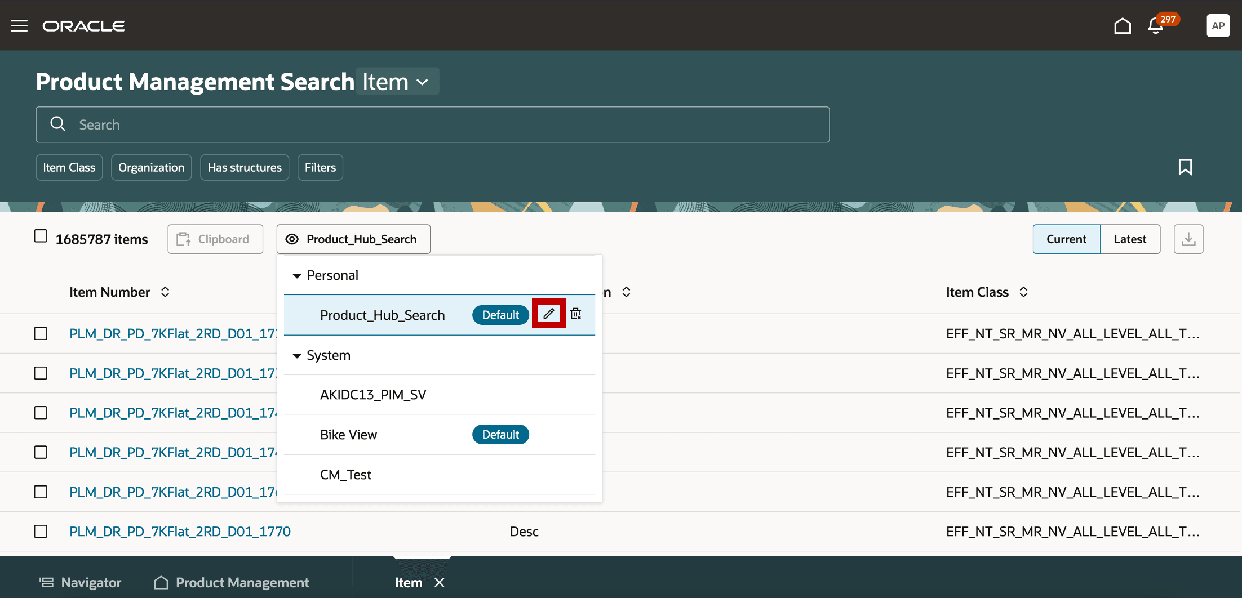1242x598 pixels.
Task: Sort the partially hidden column ending in 'n'
Action: tap(626, 292)
